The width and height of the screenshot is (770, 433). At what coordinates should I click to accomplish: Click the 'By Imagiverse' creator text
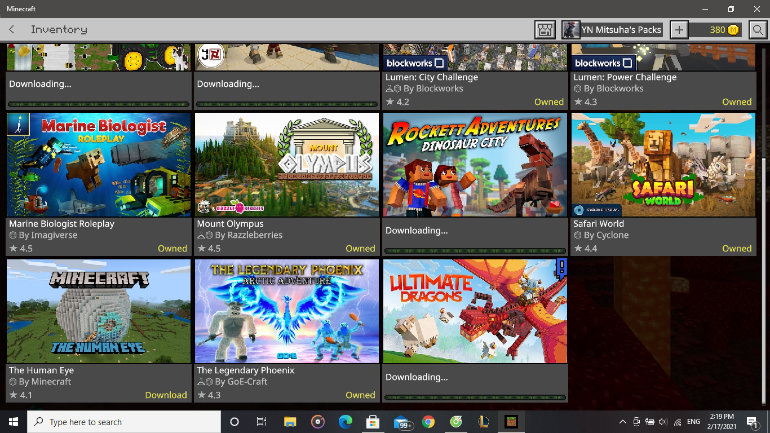click(x=48, y=235)
